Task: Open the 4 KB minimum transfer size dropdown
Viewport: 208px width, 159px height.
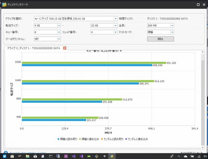Action: [59, 26]
